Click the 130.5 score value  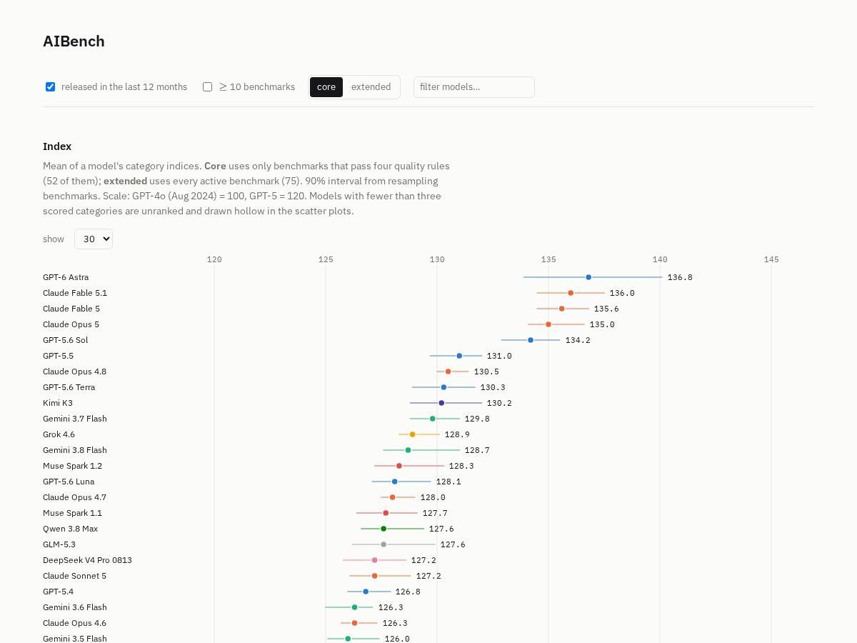tap(486, 372)
